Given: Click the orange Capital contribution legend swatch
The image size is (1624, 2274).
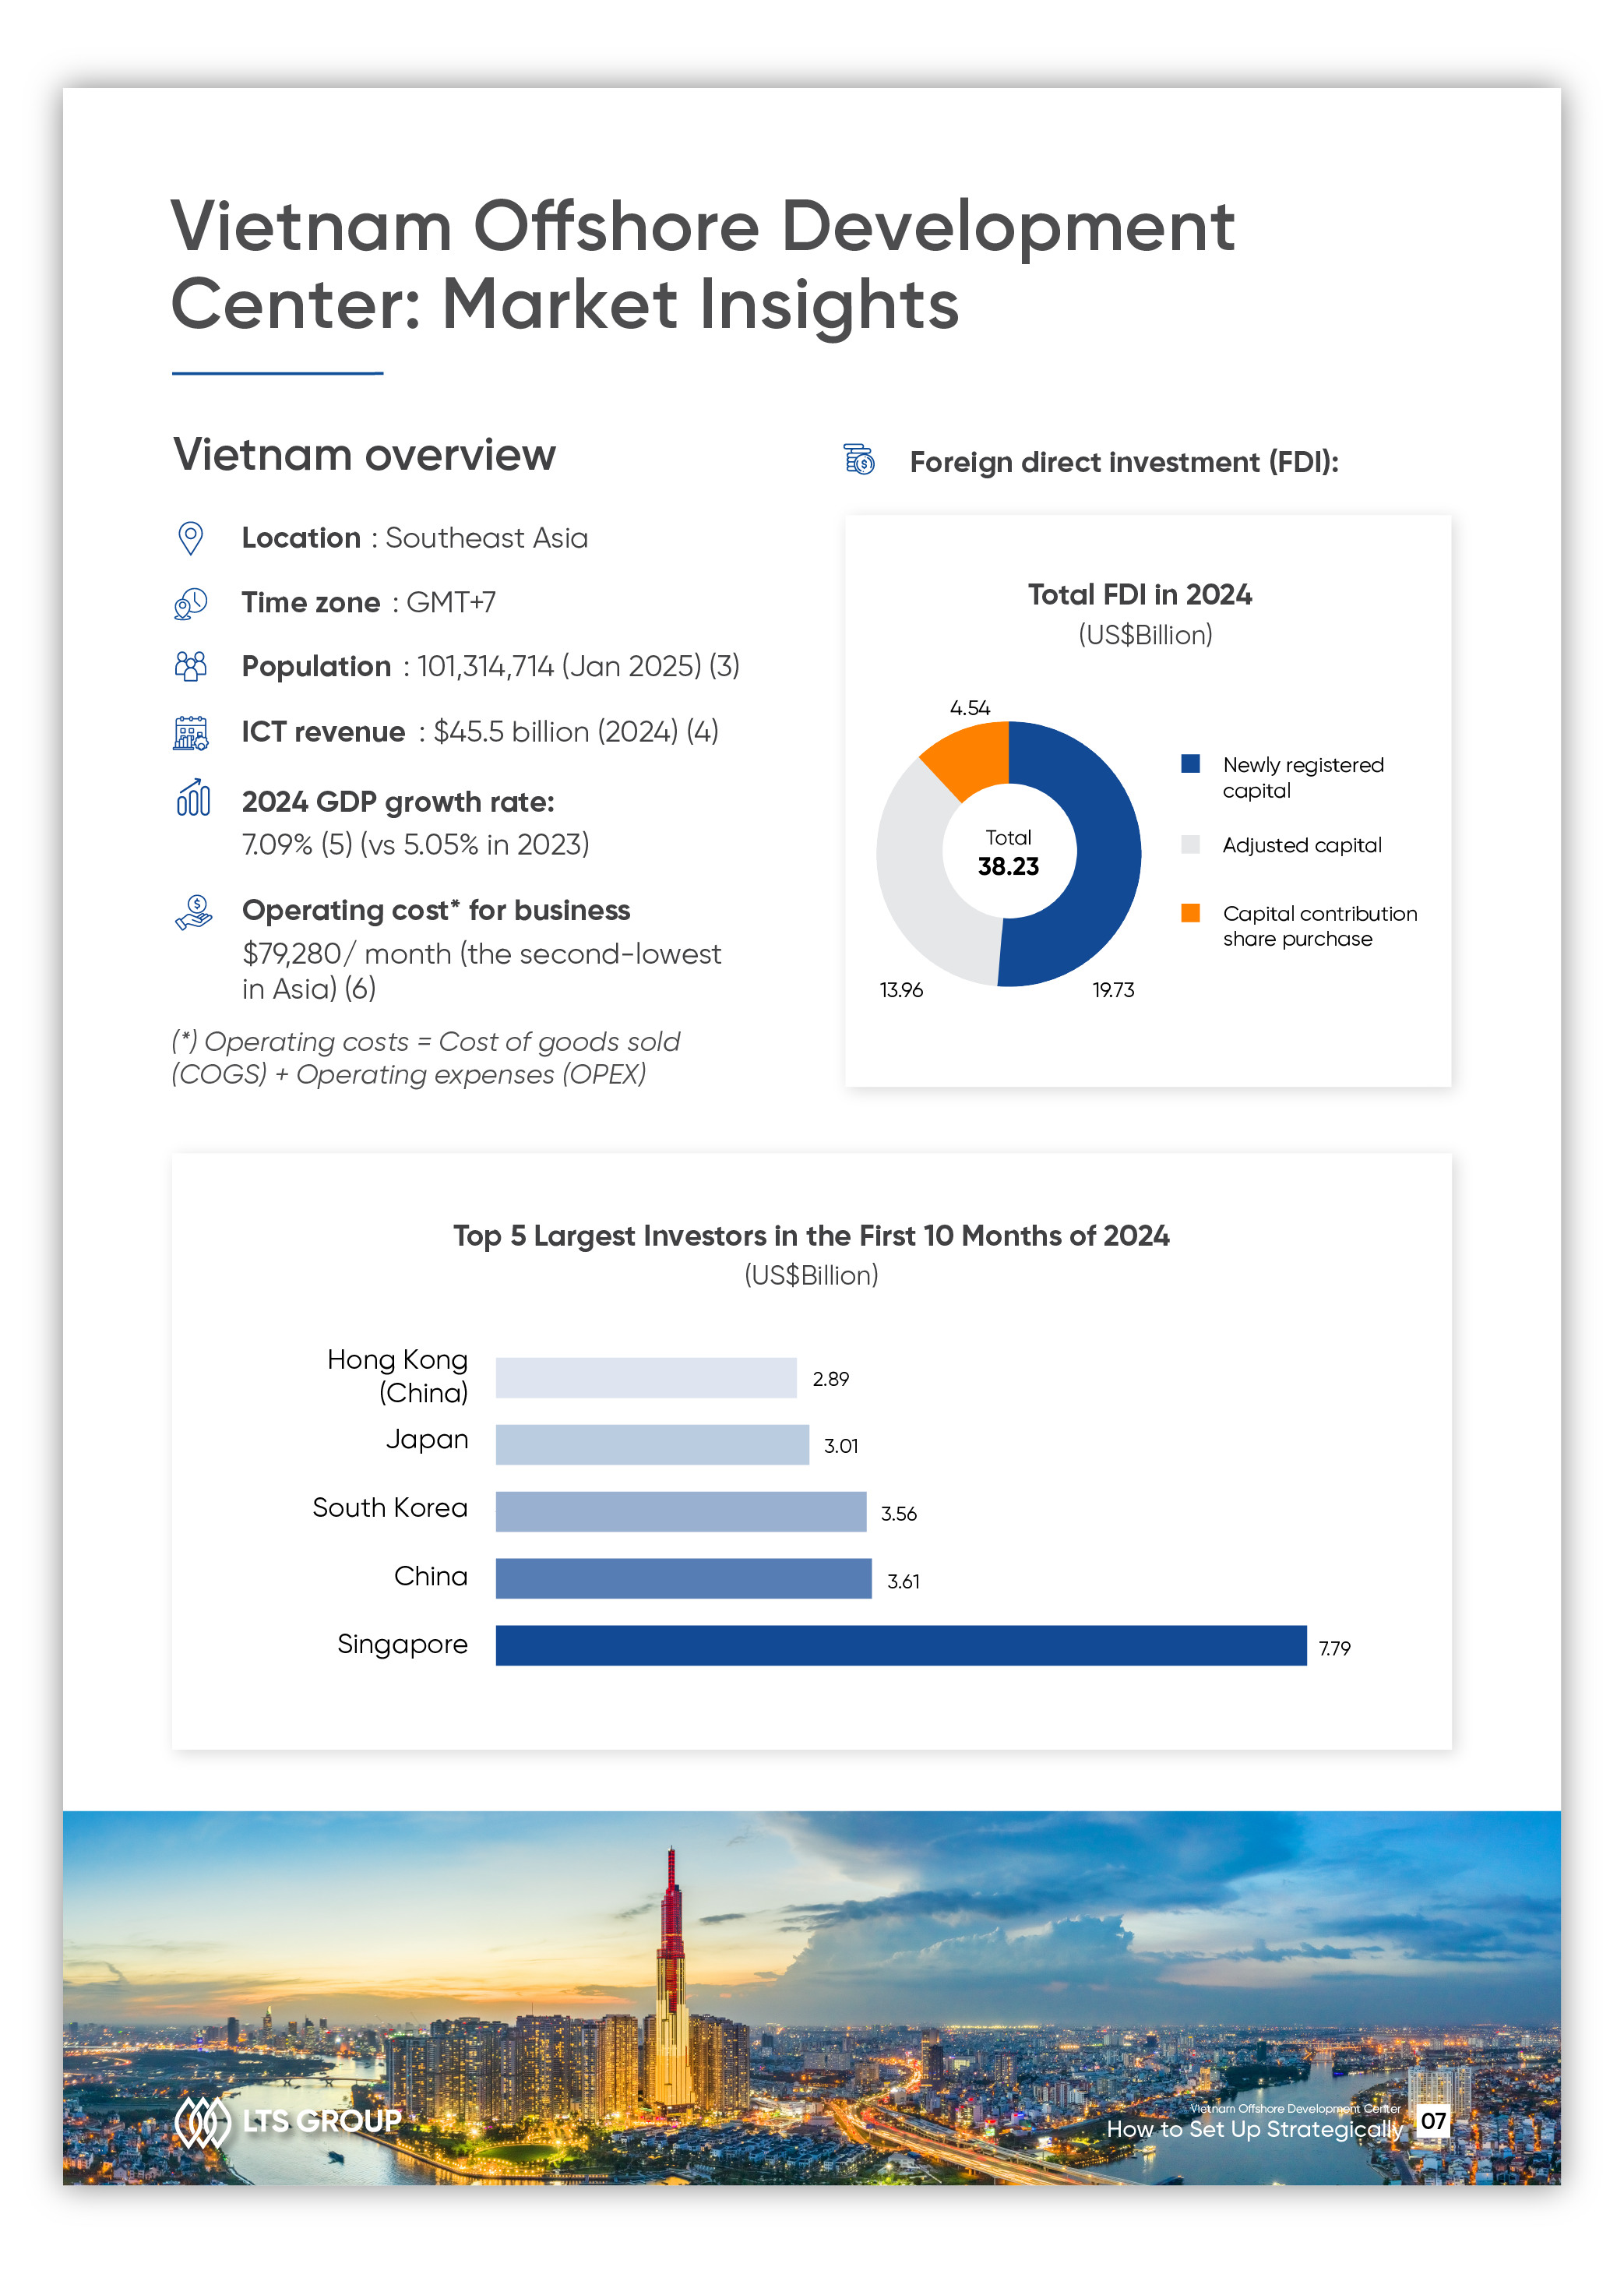Looking at the screenshot, I should [x=1190, y=912].
